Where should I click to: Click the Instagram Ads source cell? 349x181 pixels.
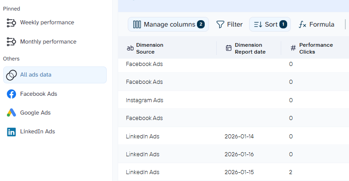coord(144,100)
